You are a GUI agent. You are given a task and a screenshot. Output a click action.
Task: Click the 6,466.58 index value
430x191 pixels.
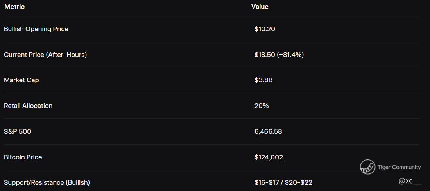pos(268,131)
